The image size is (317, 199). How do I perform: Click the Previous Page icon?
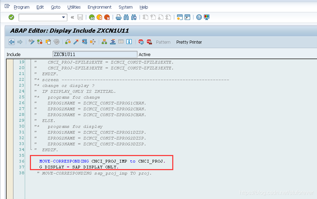(153, 18)
